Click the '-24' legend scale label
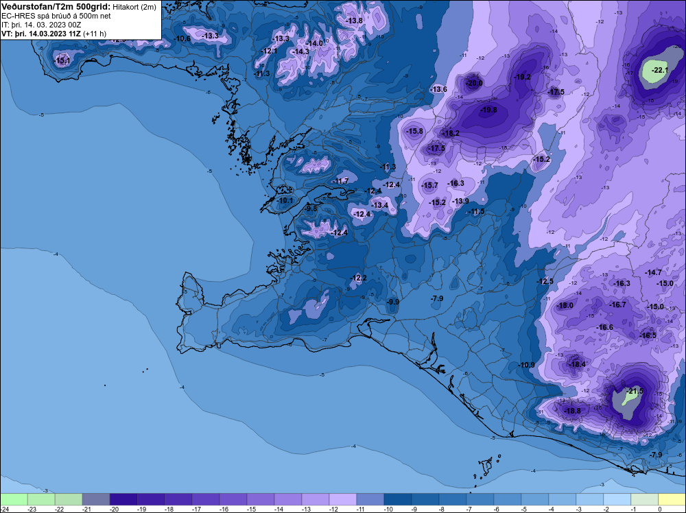Viewport: 686px width, 513px height. [4, 509]
